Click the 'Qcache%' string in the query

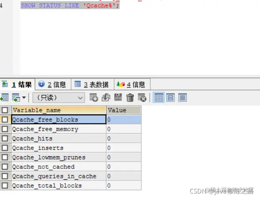(99, 5)
